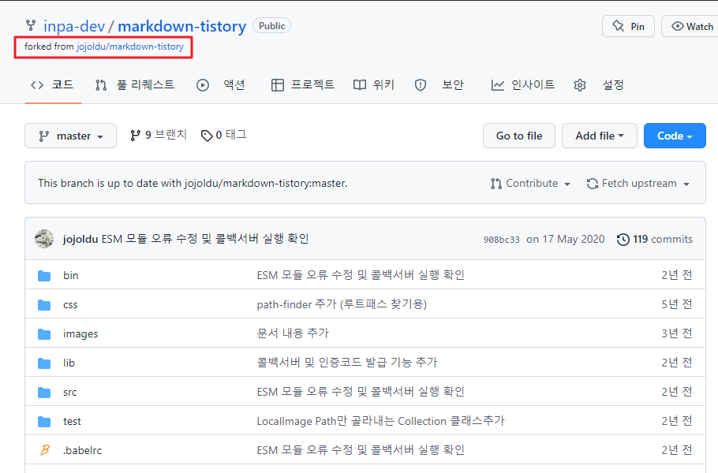Open the lib folder name
Viewport: 718px width, 473px height.
coord(69,363)
